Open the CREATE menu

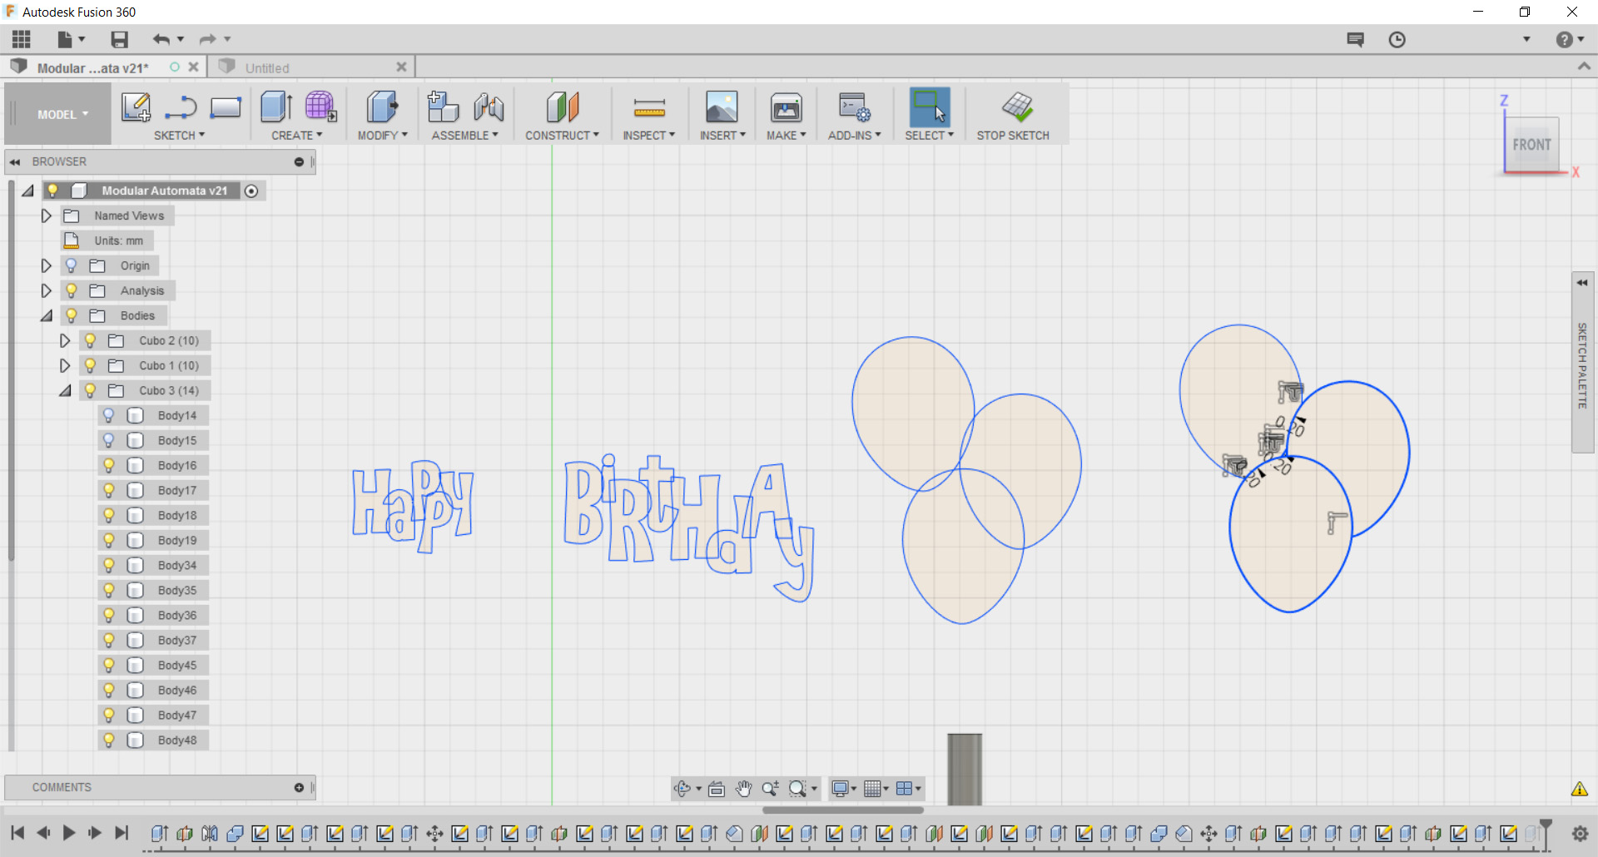pyautogui.click(x=297, y=135)
